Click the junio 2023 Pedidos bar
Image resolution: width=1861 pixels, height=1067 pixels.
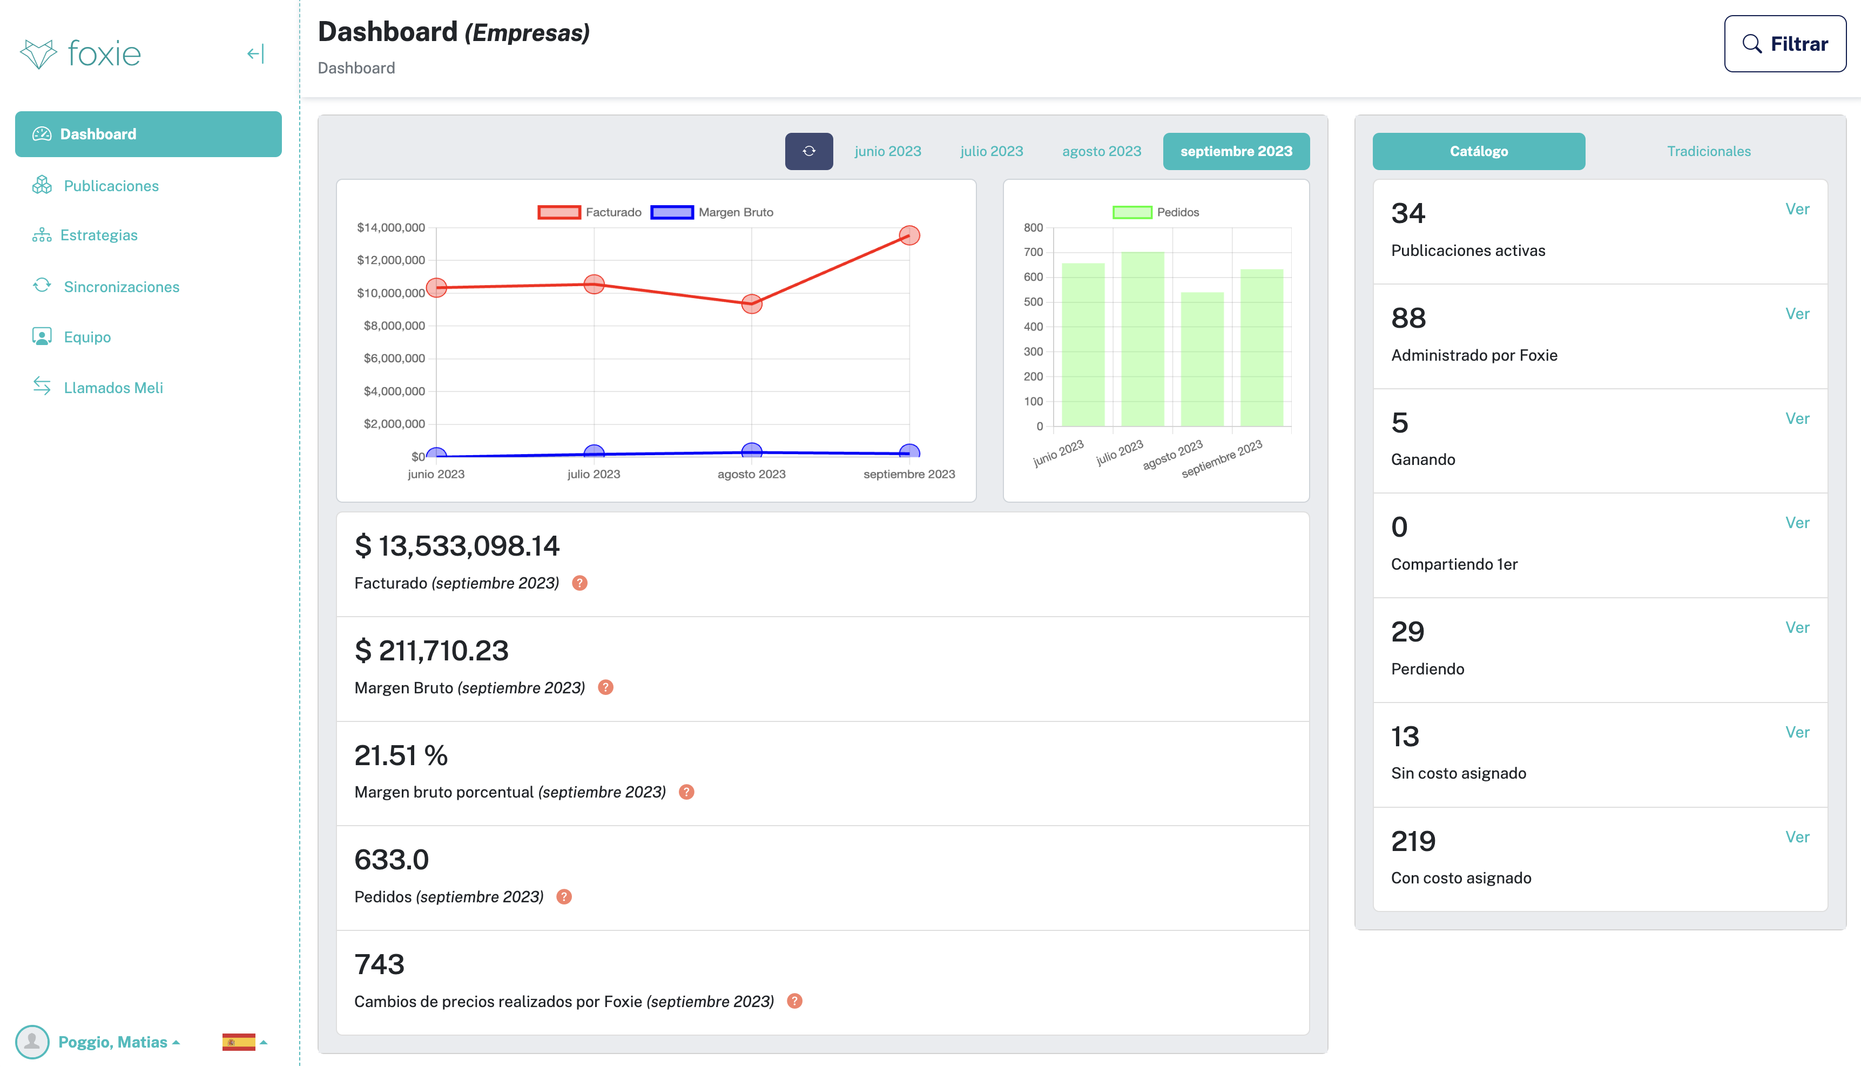click(x=1083, y=345)
